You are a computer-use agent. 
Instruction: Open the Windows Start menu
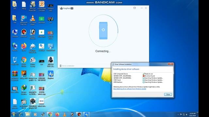coord(14,114)
